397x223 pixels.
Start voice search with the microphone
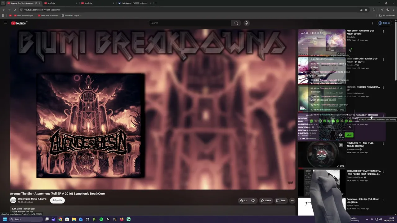[x=247, y=23]
